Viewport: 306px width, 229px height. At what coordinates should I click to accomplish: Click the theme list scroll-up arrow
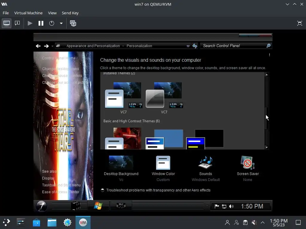pos(267,75)
